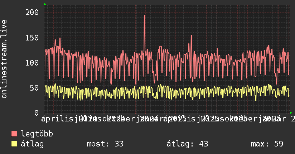Click the green arrow atop the y-axis
Viewport: 295px width, 154px height.
(x=45, y=4)
